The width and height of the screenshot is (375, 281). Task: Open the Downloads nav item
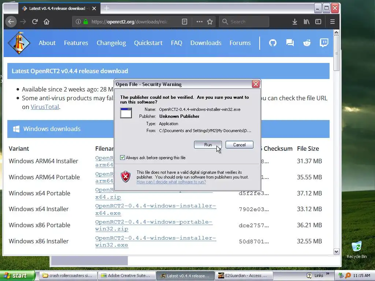(x=206, y=43)
